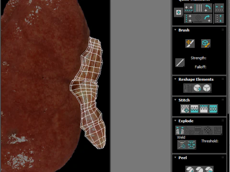Click the Straighten Selection icon

[x=188, y=88]
